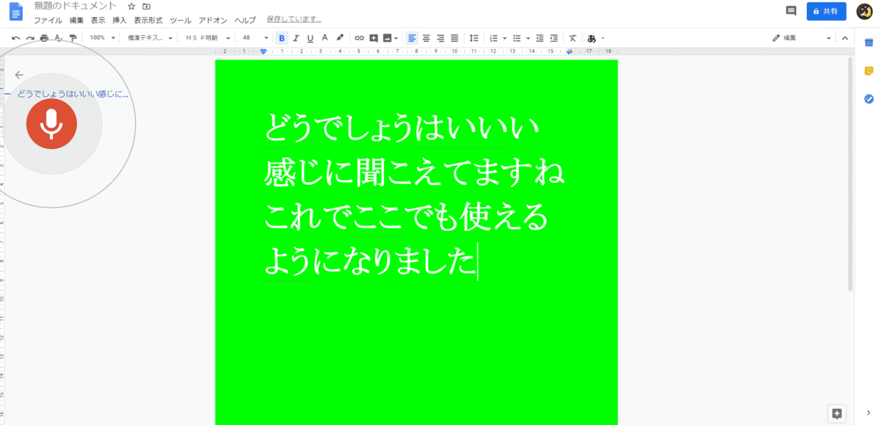The height and width of the screenshot is (425, 881).
Task: Open the 100% zoom dropdown
Action: (101, 37)
